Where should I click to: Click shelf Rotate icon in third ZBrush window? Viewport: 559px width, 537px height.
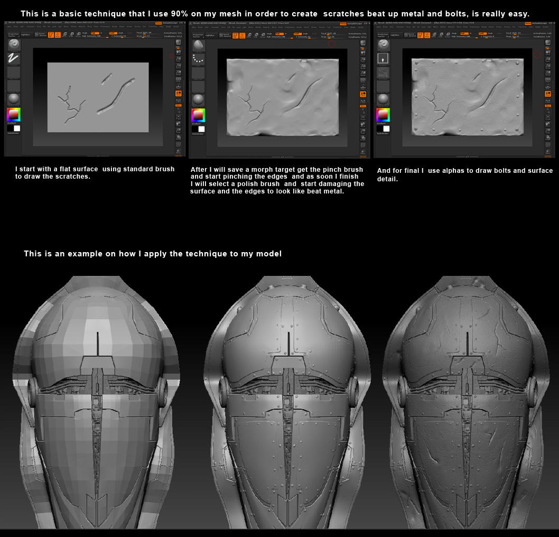pyautogui.click(x=547, y=137)
